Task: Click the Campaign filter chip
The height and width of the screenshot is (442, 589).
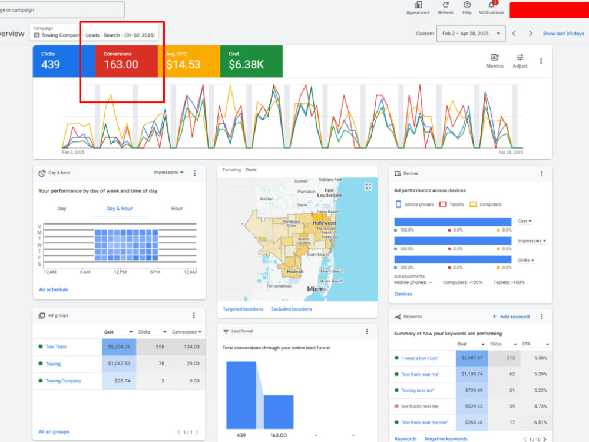Action: click(x=94, y=32)
